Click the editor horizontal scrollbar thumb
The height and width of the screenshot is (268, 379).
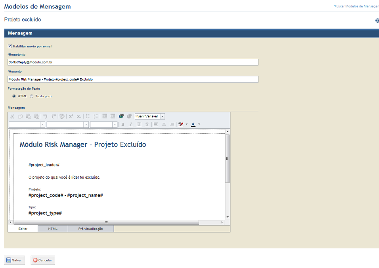(x=106, y=222)
